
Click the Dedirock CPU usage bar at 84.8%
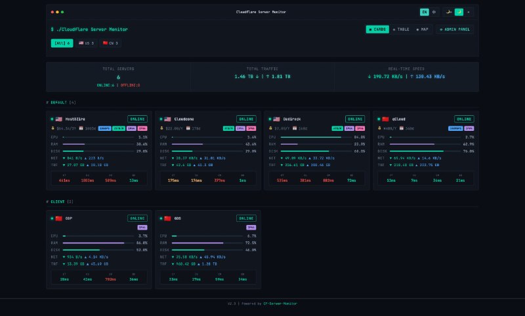coord(317,137)
